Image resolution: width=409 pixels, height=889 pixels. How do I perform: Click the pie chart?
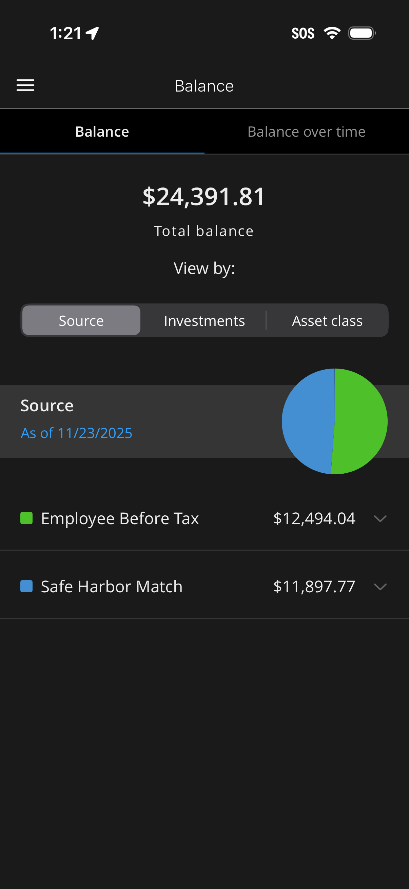[x=334, y=421]
